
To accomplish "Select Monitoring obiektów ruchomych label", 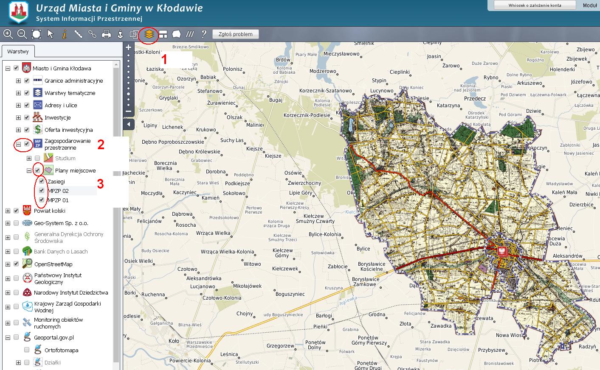I will 59,323.
